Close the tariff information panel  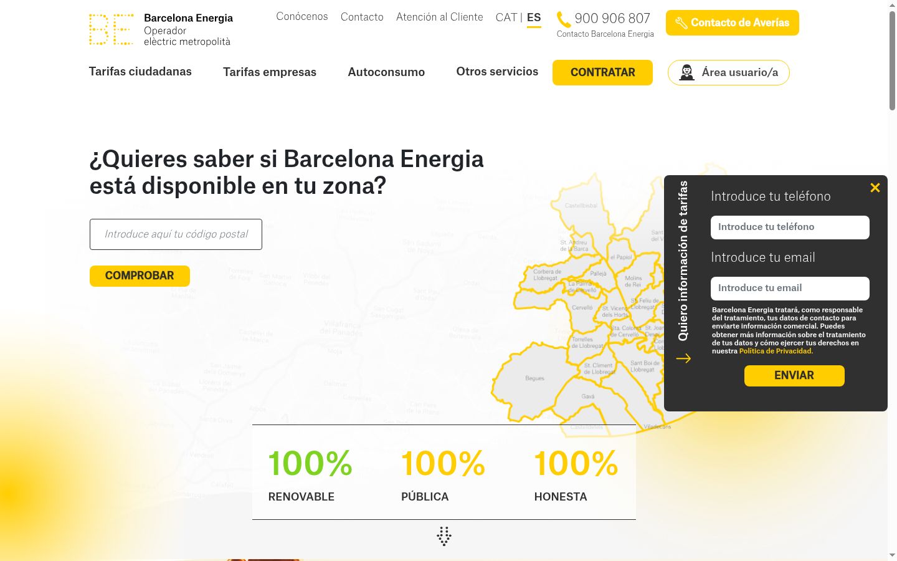click(x=875, y=188)
